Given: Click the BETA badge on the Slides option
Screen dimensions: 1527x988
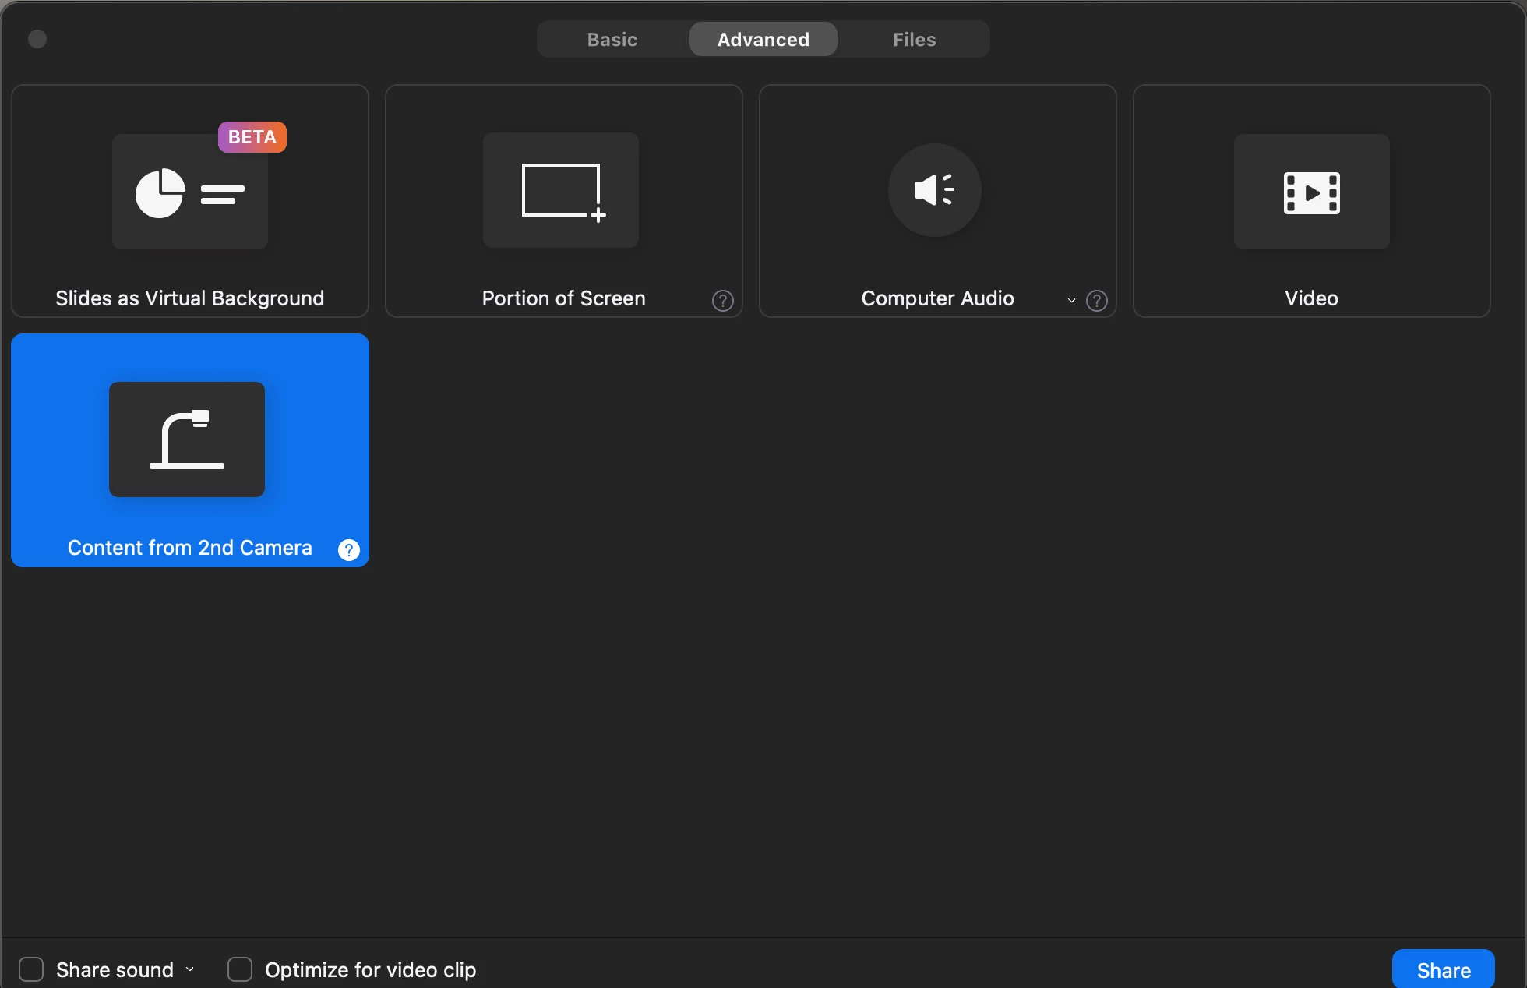Looking at the screenshot, I should (x=252, y=137).
